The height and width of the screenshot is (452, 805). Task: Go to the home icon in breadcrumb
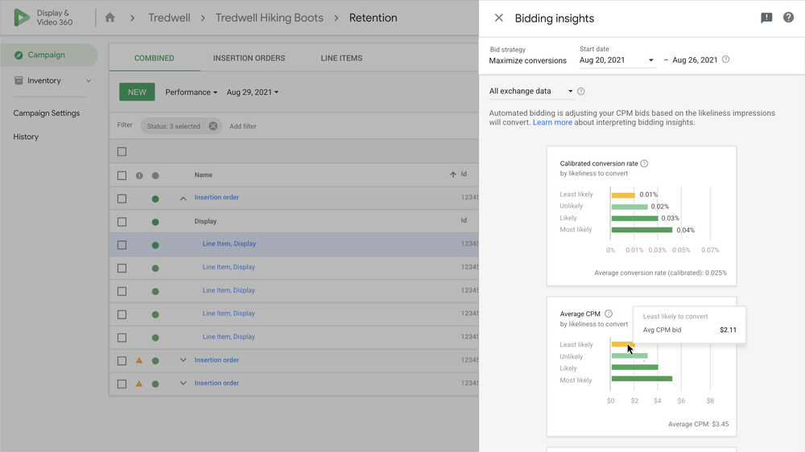(109, 18)
